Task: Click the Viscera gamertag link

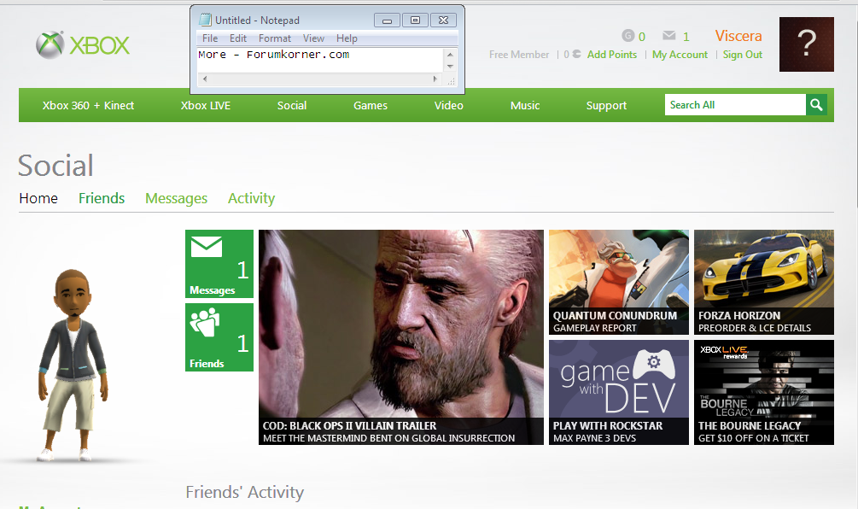Action: (x=738, y=36)
